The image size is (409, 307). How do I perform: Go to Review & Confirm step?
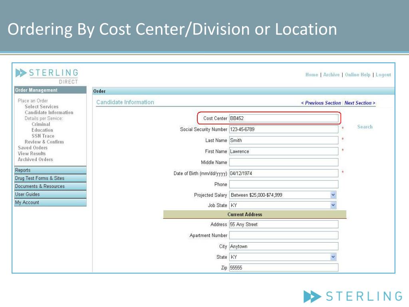[44, 142]
